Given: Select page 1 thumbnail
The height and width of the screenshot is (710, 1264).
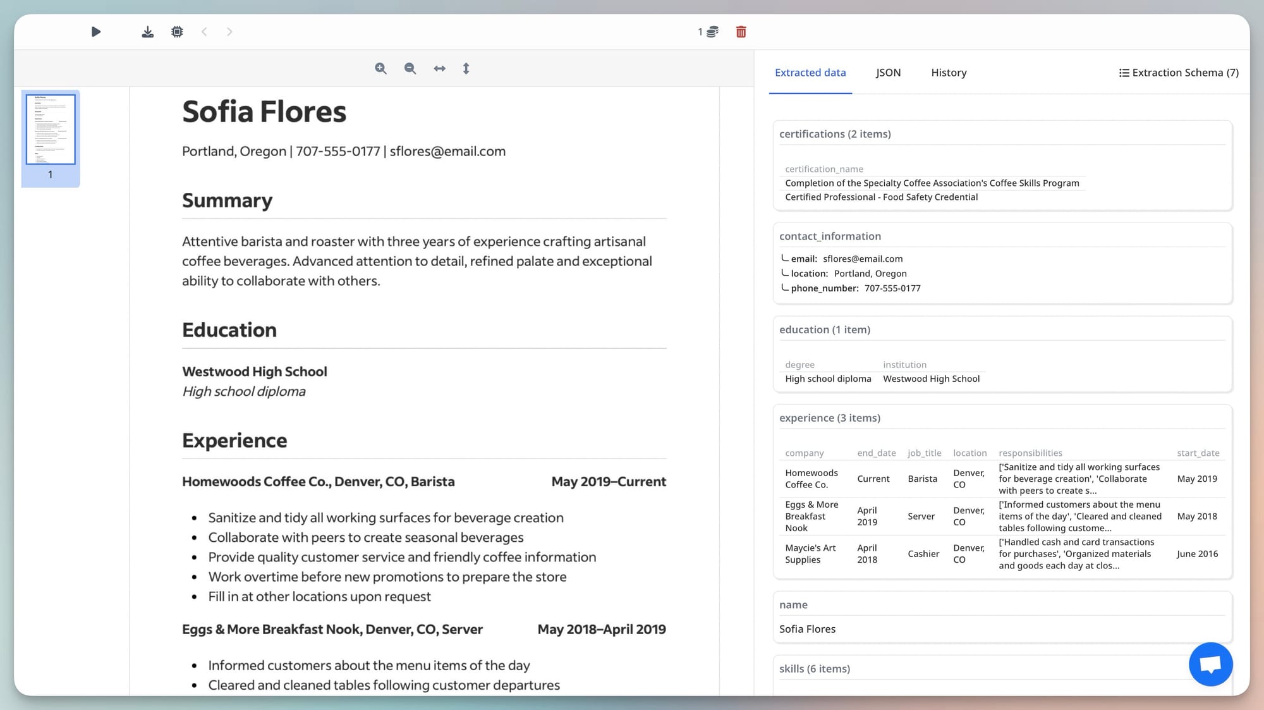Looking at the screenshot, I should pos(51,130).
